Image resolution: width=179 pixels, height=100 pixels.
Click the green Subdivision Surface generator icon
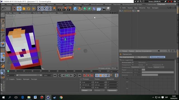click(85, 9)
